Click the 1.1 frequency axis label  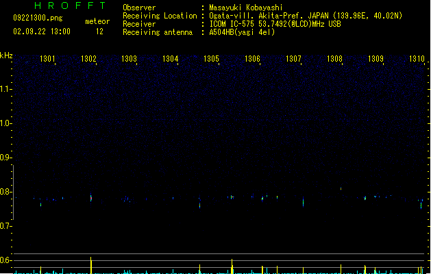5,89
